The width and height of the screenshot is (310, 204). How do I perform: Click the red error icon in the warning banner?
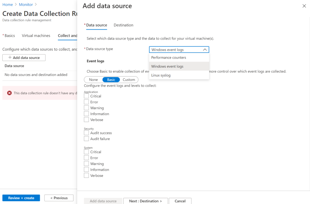[9, 93]
